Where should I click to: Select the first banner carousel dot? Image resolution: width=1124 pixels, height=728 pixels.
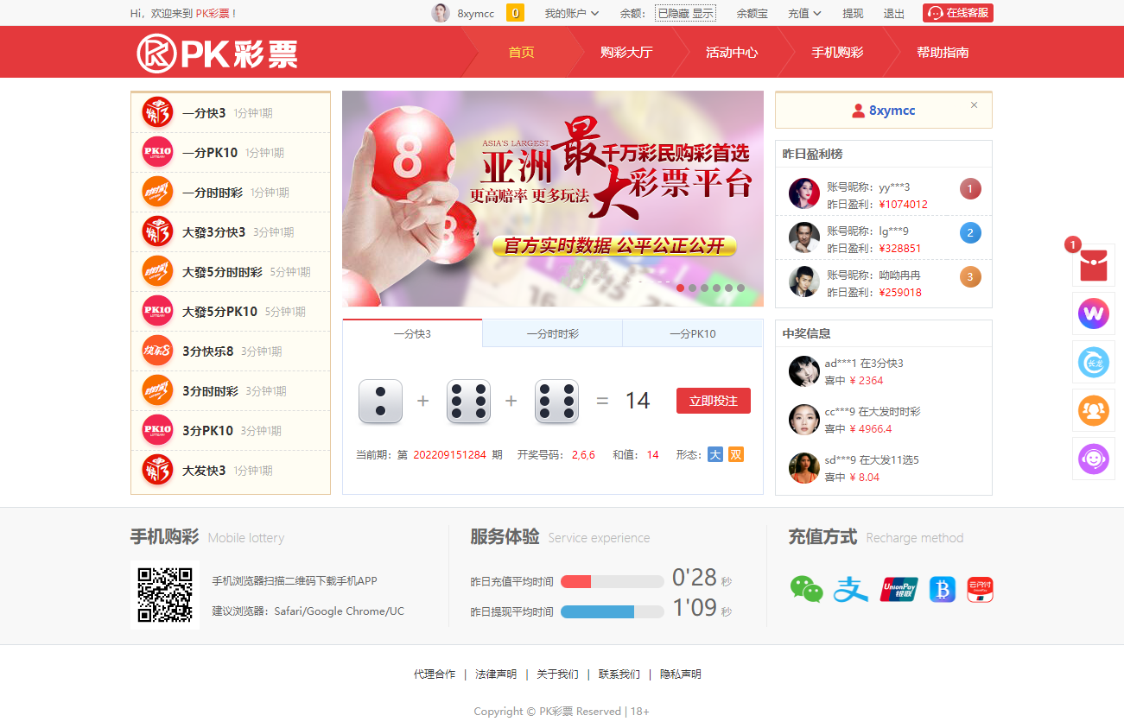click(680, 288)
